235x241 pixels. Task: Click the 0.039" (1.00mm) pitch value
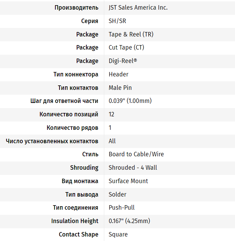[130, 101]
